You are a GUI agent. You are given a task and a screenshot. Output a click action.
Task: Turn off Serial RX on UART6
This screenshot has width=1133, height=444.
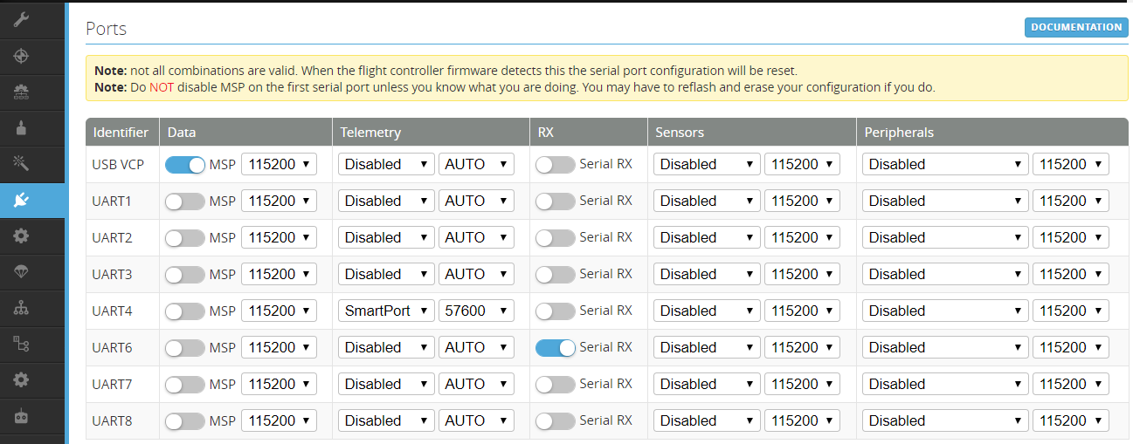click(555, 347)
